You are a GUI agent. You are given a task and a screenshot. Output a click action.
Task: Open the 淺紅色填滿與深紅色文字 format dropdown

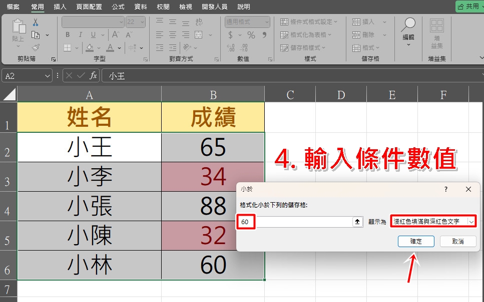471,222
